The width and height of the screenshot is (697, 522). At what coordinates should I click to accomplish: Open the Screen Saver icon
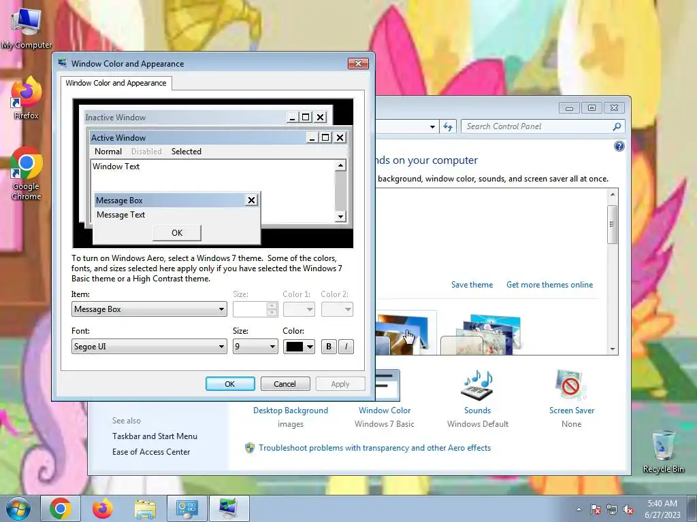click(x=571, y=385)
